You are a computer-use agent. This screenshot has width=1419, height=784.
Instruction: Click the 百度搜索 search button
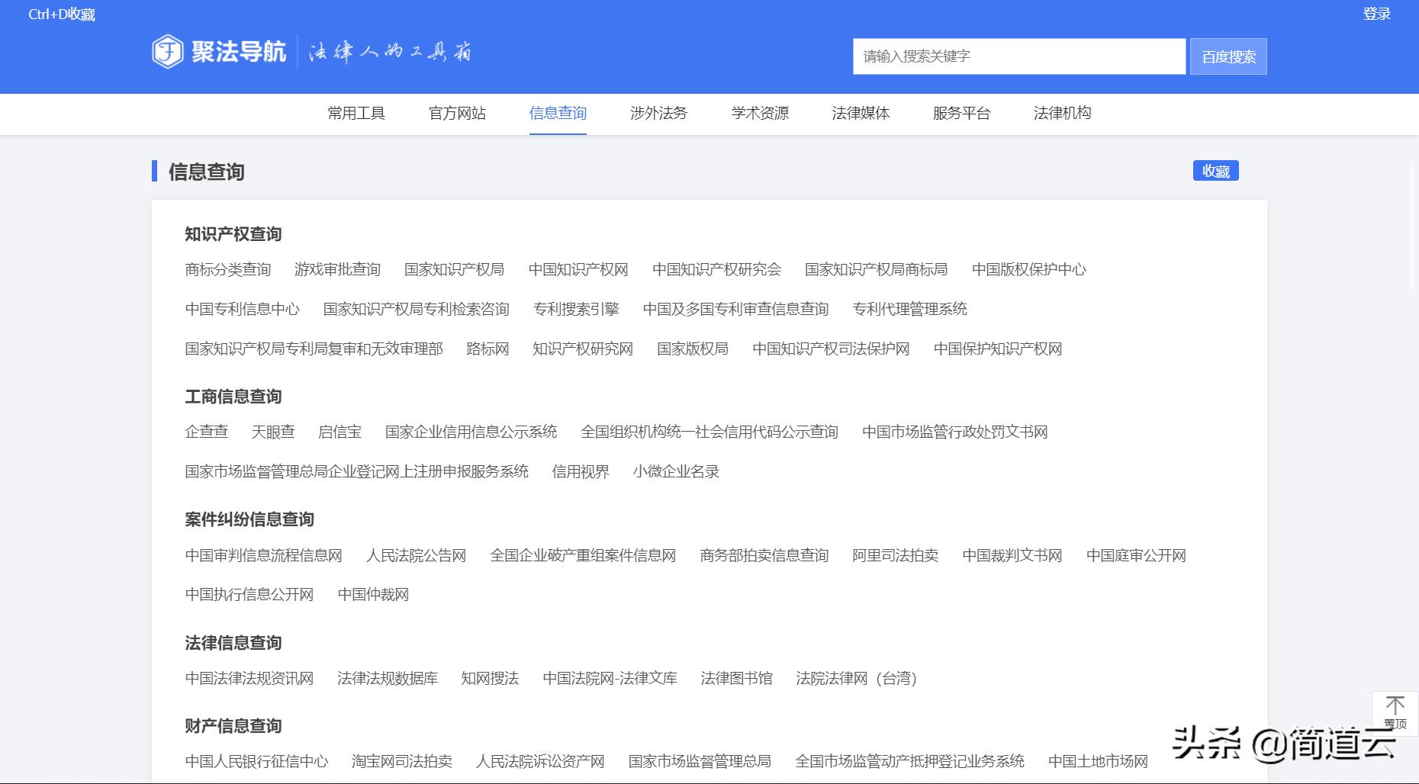coord(1227,56)
